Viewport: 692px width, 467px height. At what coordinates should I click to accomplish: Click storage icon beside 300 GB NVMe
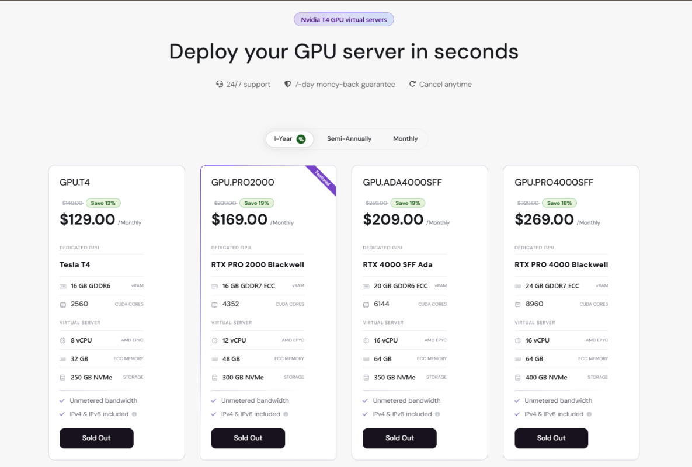[214, 378]
